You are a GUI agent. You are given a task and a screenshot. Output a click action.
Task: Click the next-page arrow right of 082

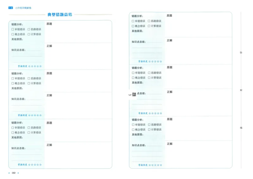tap(18, 173)
